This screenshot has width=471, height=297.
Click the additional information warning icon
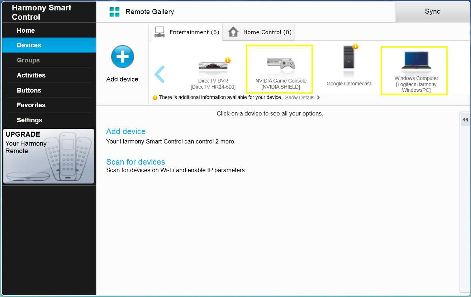point(155,98)
